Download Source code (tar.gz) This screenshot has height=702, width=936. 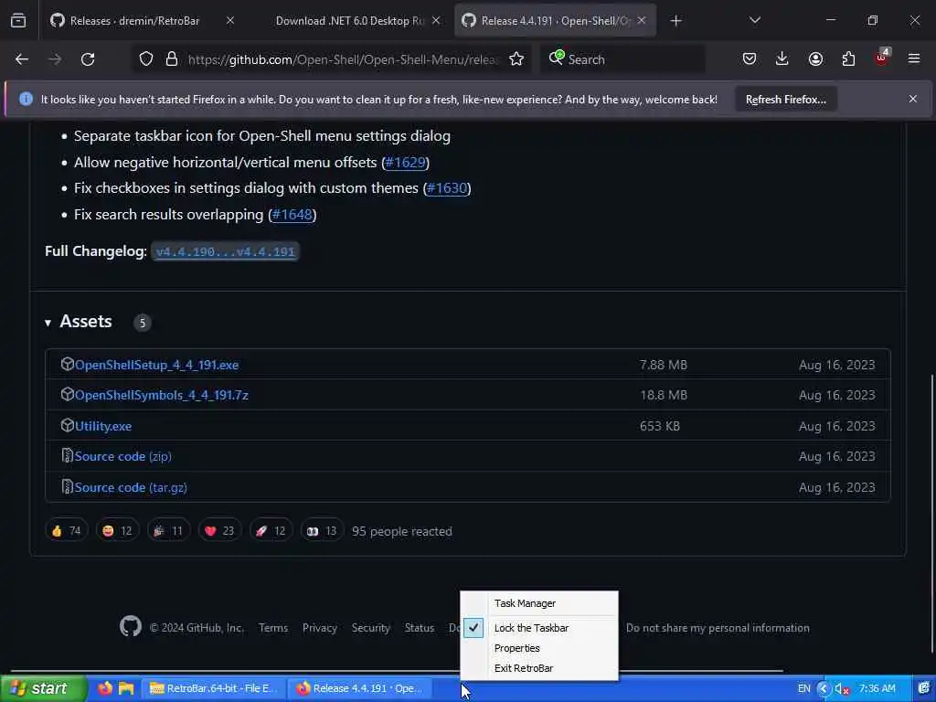[131, 487]
